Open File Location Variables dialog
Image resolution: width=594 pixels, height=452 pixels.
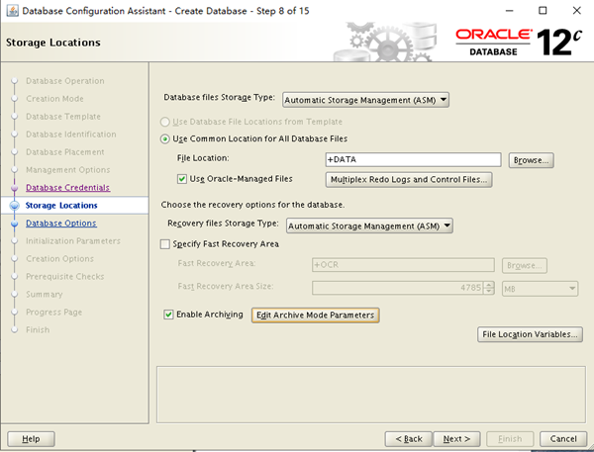tap(530, 334)
